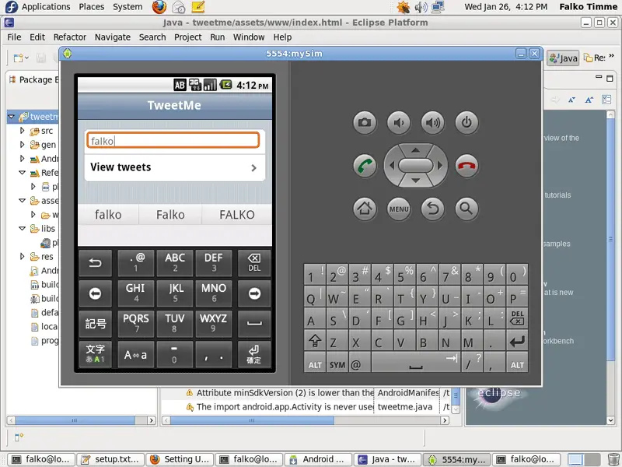Expand the src folder node
Viewport: 622px width, 467px height.
click(23, 130)
